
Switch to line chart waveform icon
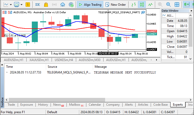click(x=150, y=5)
